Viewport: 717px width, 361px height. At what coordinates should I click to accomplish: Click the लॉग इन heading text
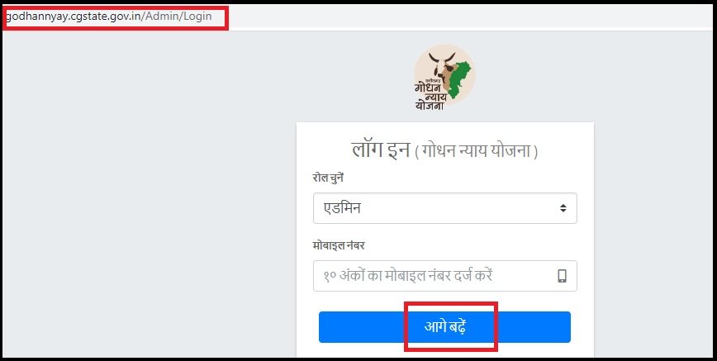click(x=381, y=150)
